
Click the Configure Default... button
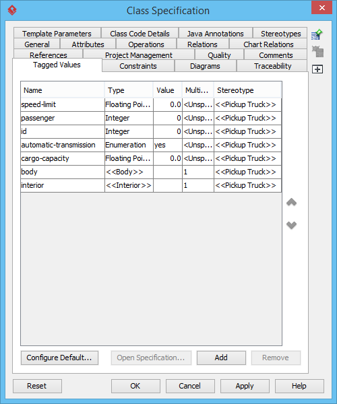pyautogui.click(x=59, y=358)
